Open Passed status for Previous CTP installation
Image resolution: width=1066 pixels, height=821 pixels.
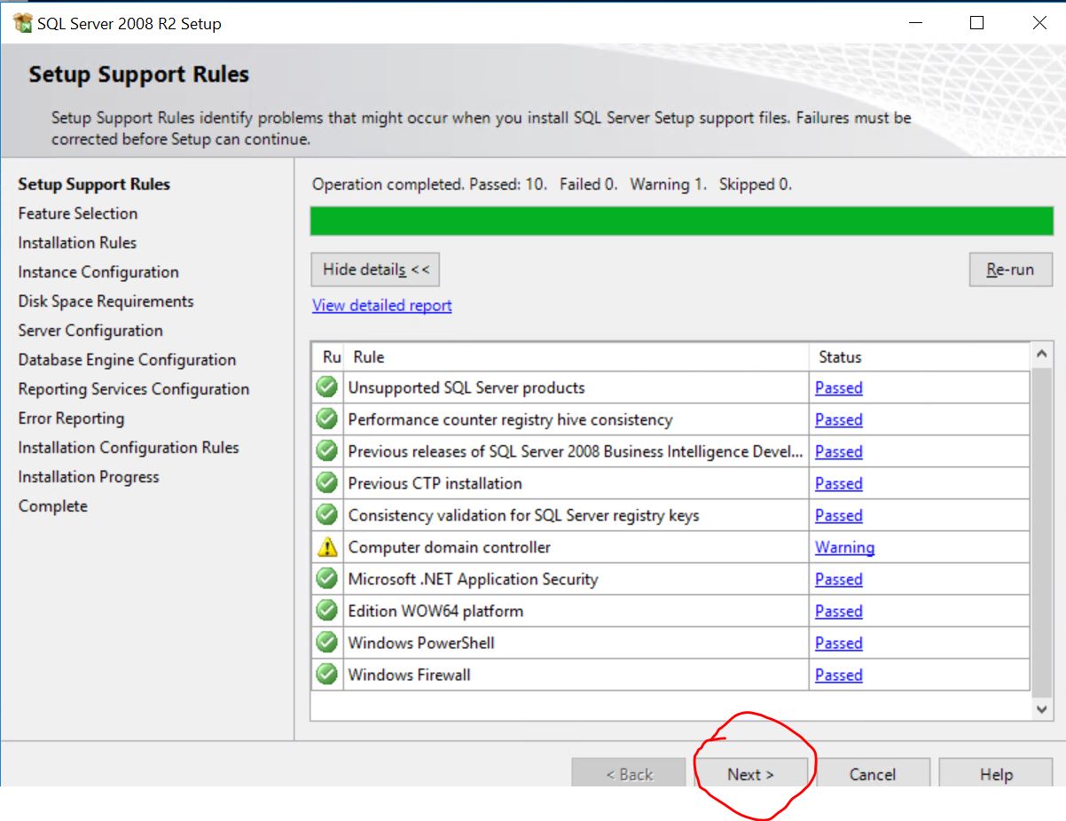point(839,483)
